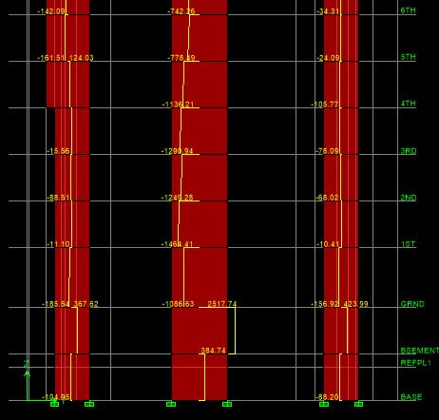Click the 4TH story level label
The height and width of the screenshot is (420, 439).
click(408, 104)
